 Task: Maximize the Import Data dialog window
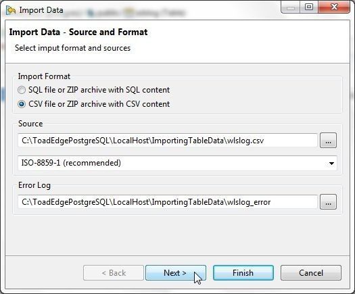309,7
